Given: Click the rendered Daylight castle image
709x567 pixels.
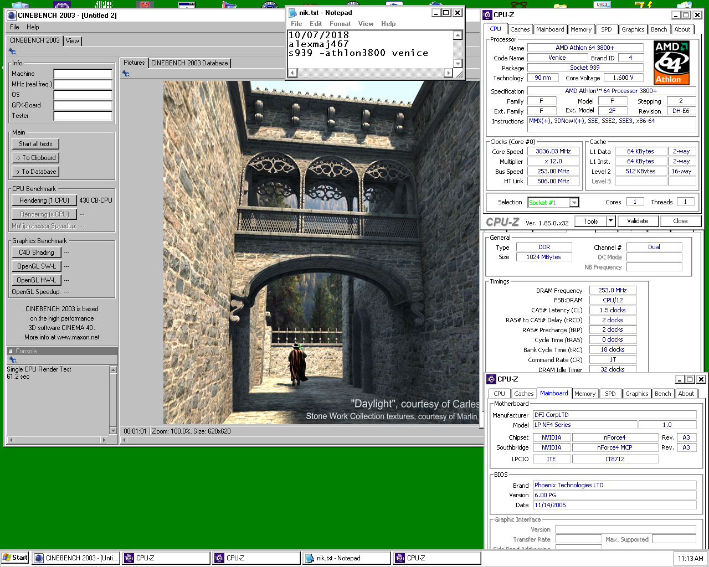Looking at the screenshot, I should click(x=321, y=252).
